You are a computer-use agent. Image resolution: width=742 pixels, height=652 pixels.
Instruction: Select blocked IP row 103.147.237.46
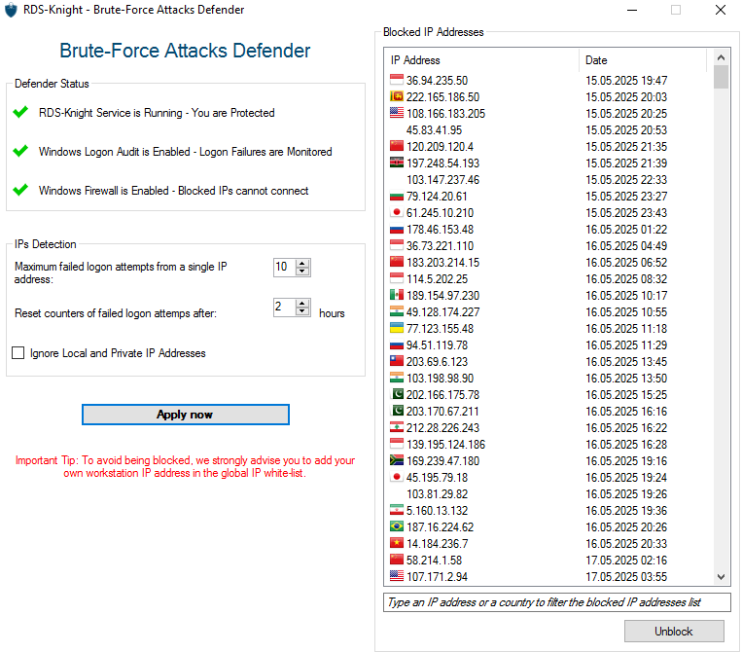548,179
